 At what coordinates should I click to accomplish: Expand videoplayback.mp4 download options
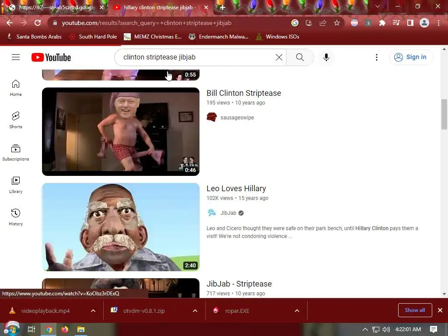coord(93,311)
